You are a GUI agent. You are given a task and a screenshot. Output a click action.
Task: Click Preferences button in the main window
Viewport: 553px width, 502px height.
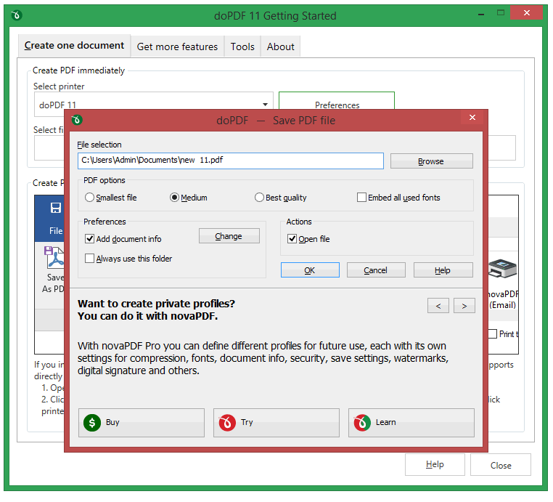(337, 101)
